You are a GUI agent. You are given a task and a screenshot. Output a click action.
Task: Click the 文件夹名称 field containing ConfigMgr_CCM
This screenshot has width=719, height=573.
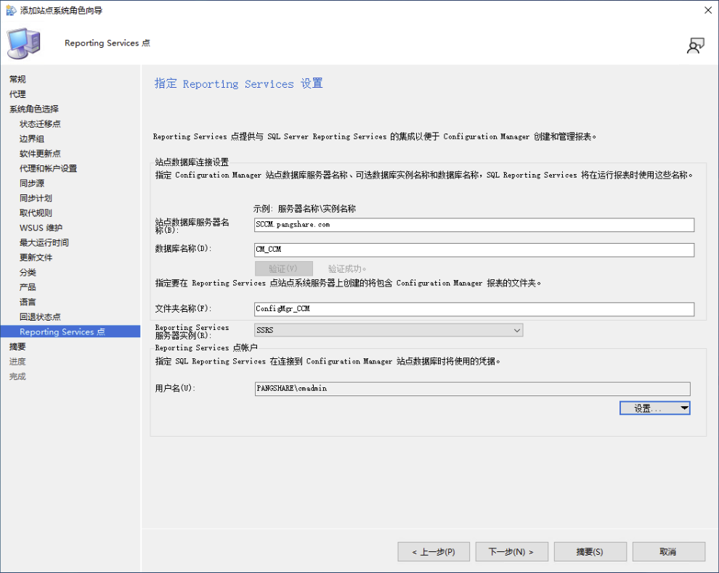474,309
